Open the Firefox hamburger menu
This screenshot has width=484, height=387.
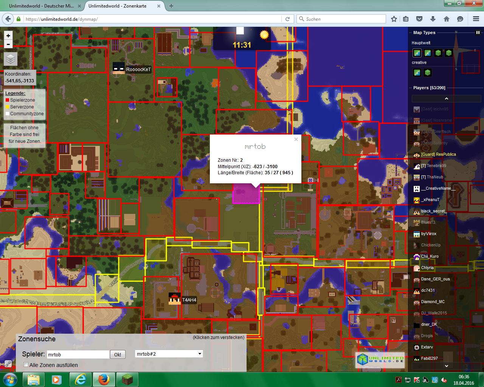coord(476,19)
